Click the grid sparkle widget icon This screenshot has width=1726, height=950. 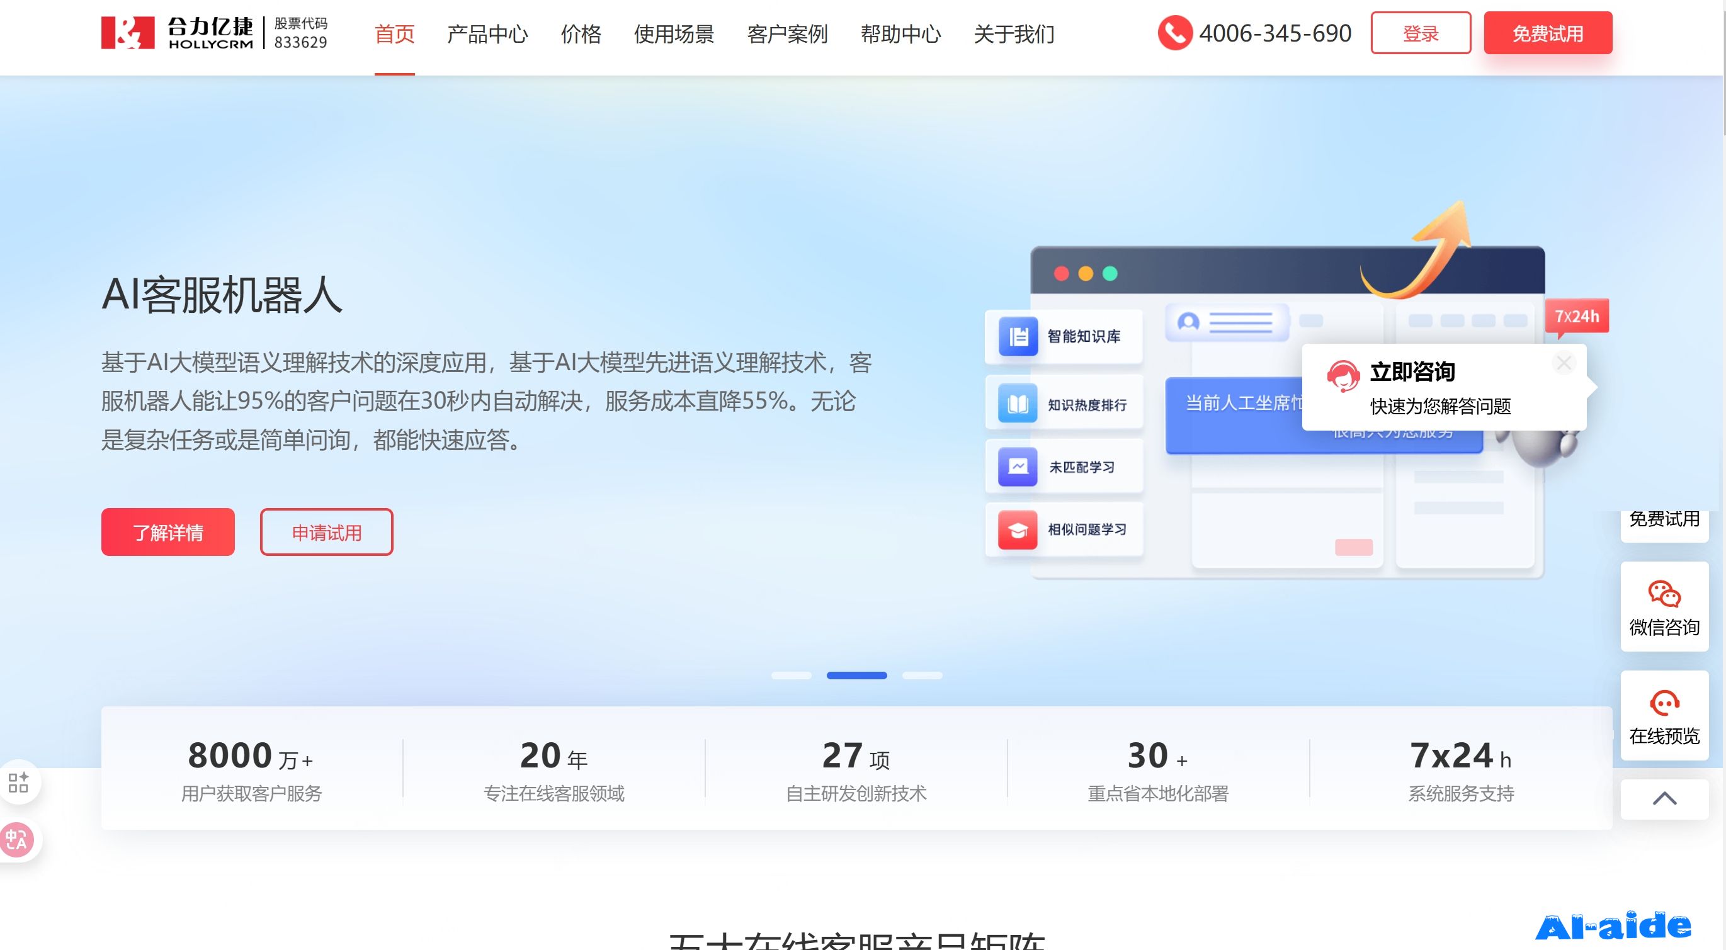point(19,782)
